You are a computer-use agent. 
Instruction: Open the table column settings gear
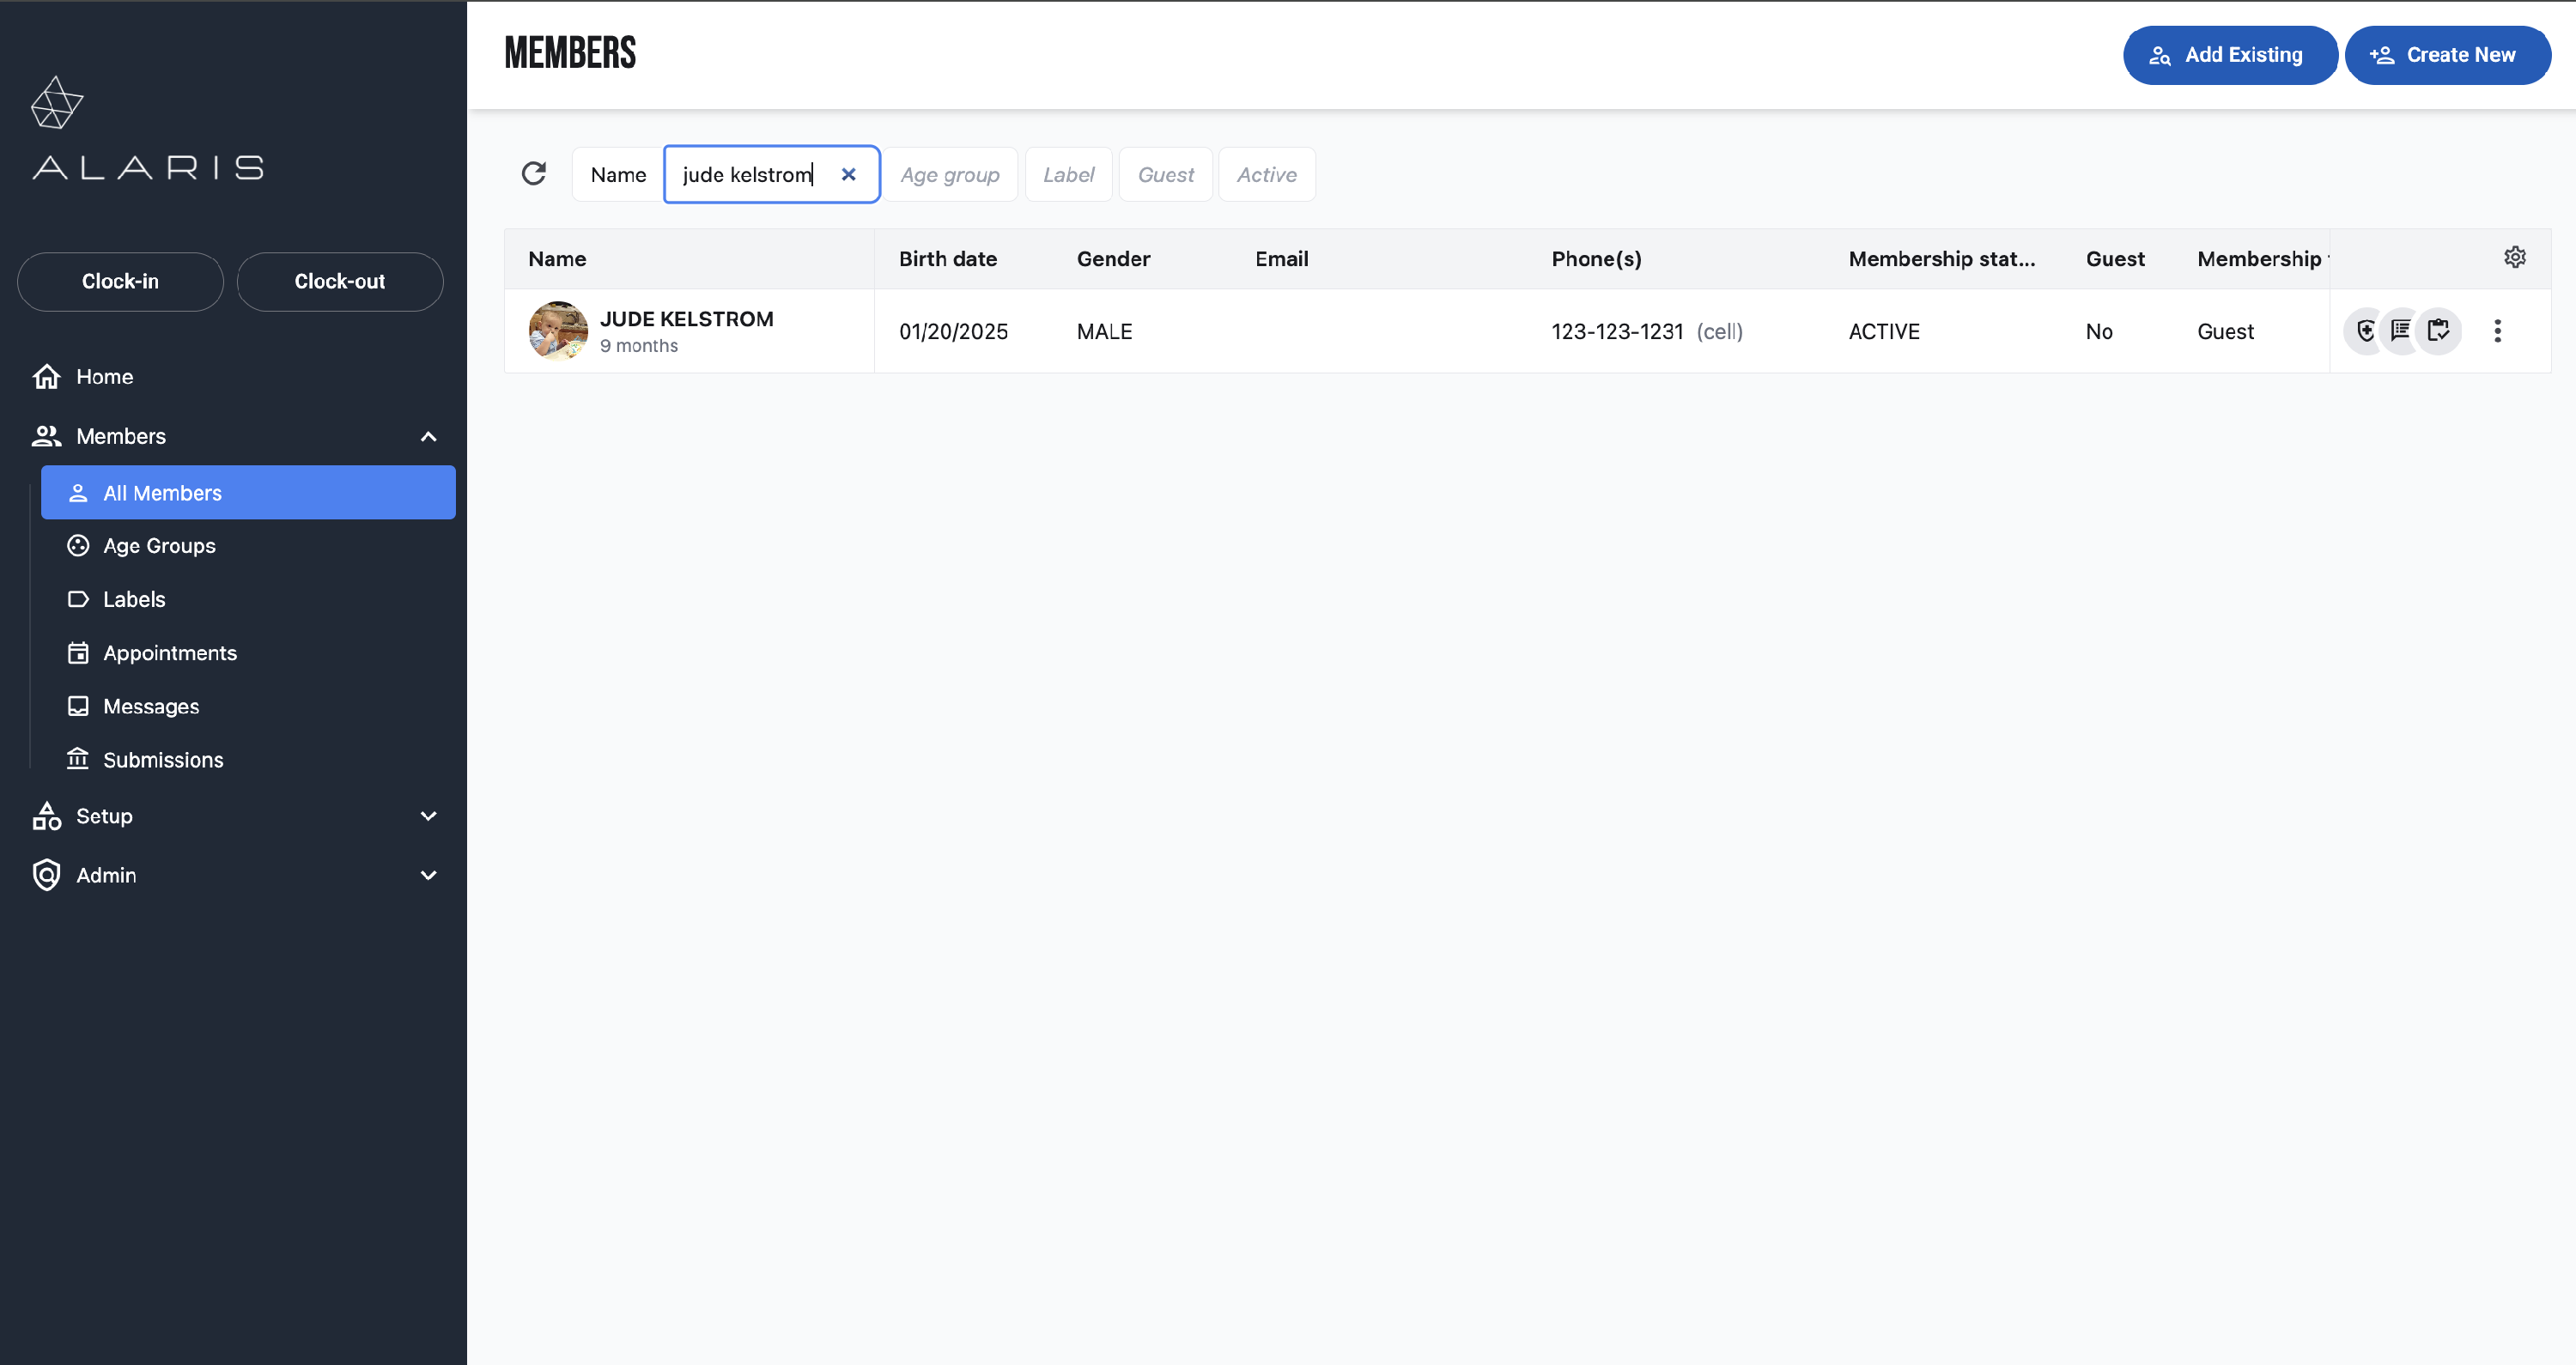(2514, 258)
